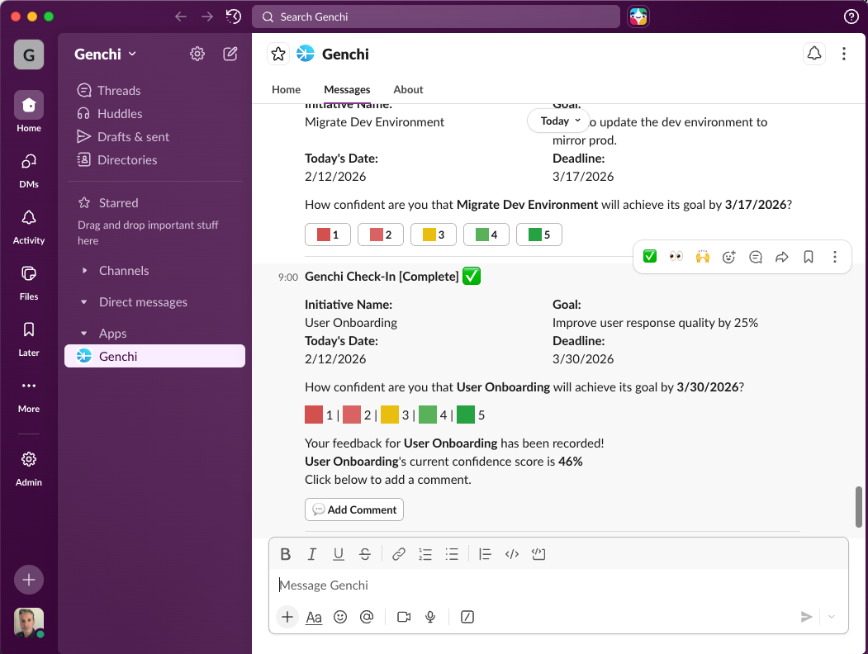868x654 pixels.
Task: Switch to the About tab
Action: 408,89
